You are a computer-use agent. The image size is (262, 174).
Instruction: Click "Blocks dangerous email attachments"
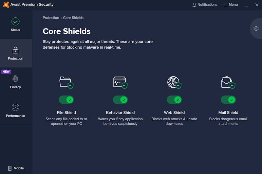(228, 121)
